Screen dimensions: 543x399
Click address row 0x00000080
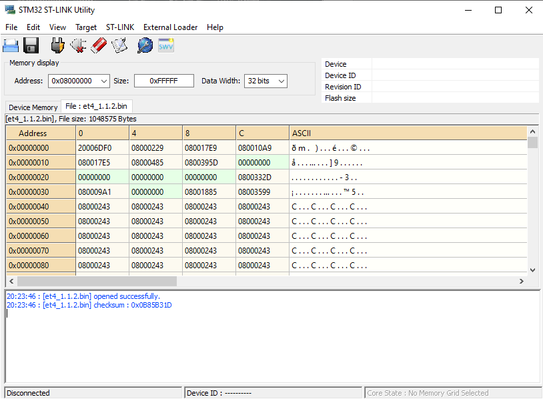tap(41, 266)
